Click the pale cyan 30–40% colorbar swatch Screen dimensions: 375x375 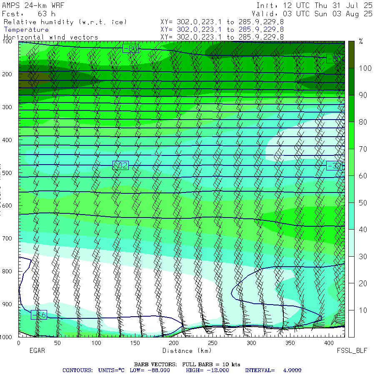[351, 243]
